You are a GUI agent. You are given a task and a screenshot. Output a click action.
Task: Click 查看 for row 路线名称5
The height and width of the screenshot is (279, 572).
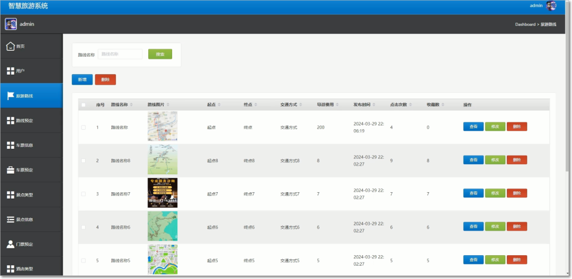(x=473, y=259)
